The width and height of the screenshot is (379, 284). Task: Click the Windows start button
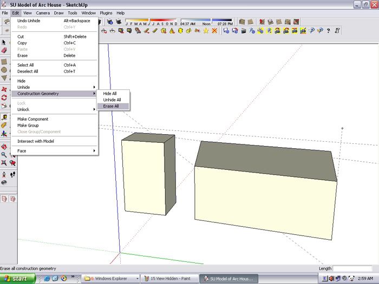pos(17,279)
